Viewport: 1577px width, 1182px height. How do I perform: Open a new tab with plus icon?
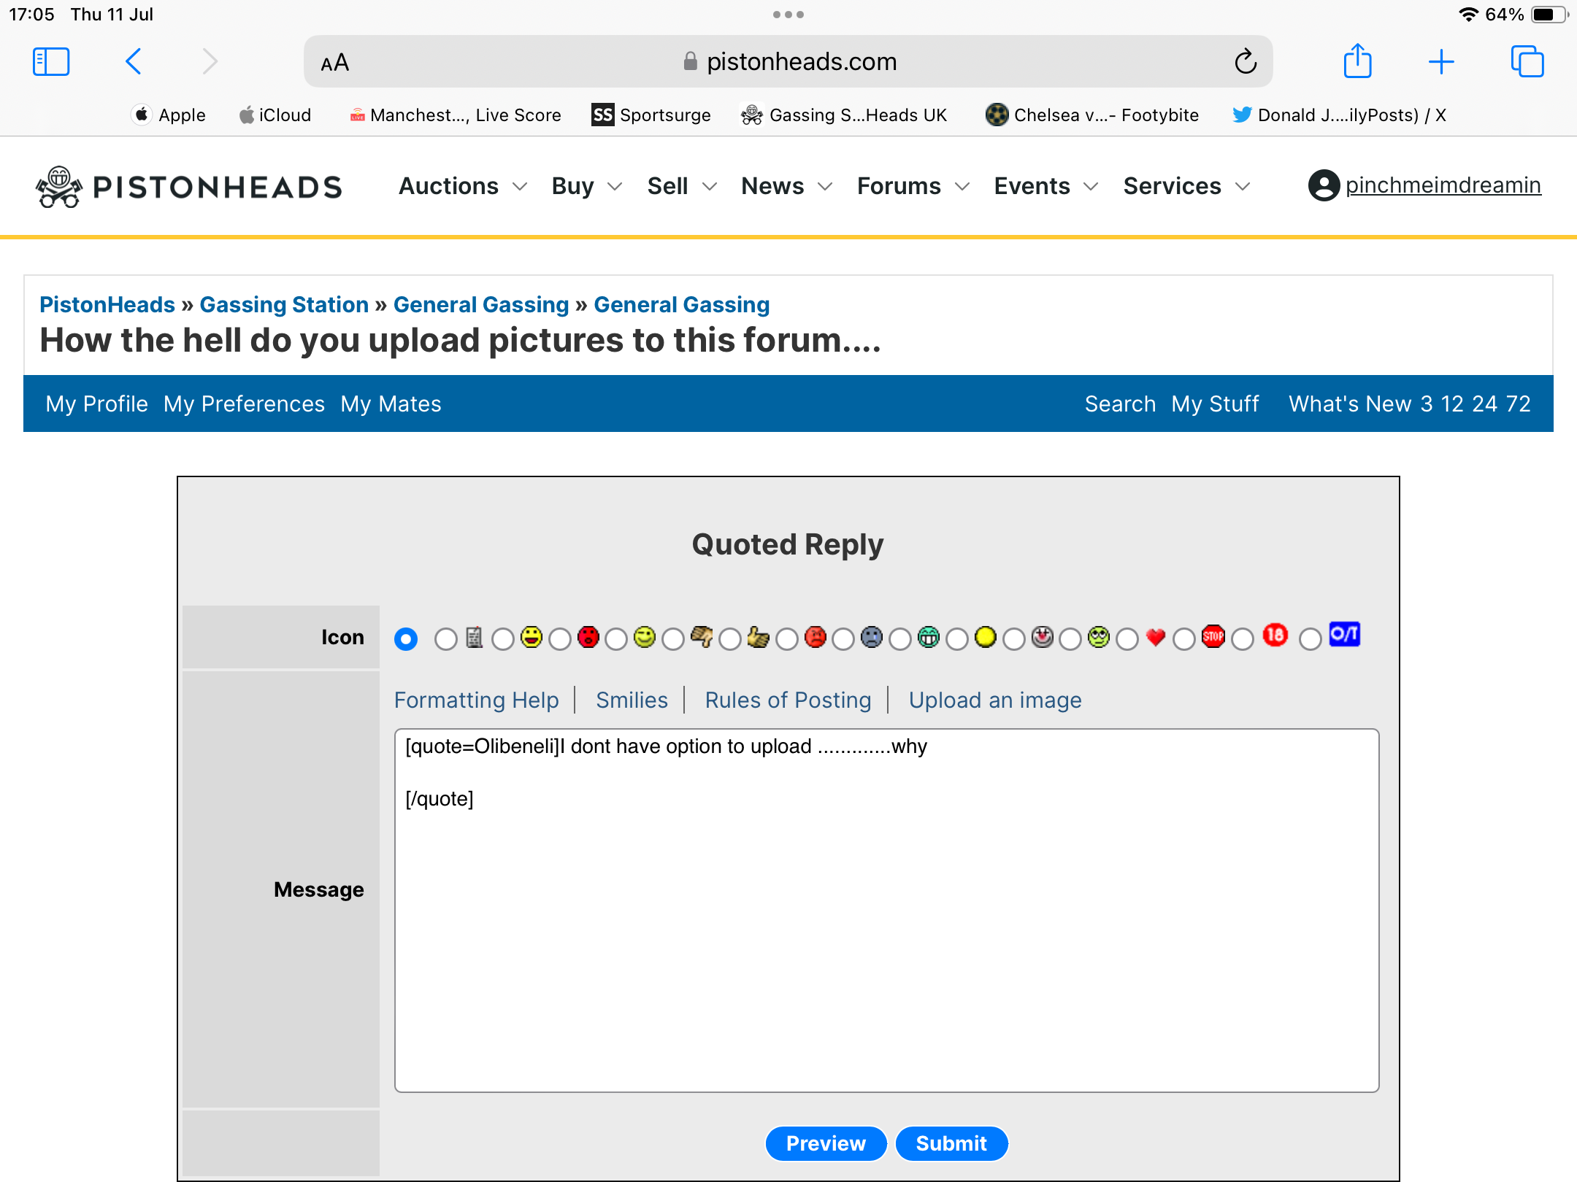1441,62
